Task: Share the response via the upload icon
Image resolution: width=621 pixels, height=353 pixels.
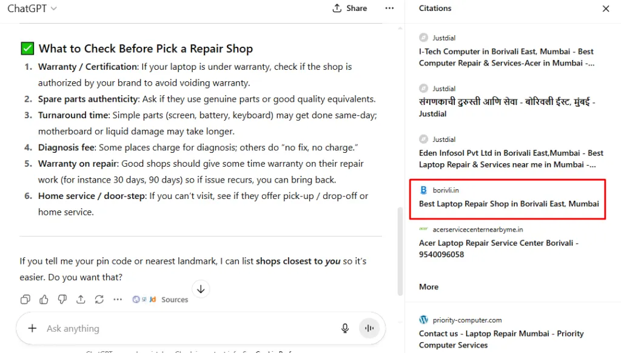Action: tap(81, 299)
